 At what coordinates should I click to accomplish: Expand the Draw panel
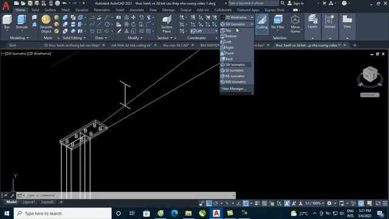[102, 38]
